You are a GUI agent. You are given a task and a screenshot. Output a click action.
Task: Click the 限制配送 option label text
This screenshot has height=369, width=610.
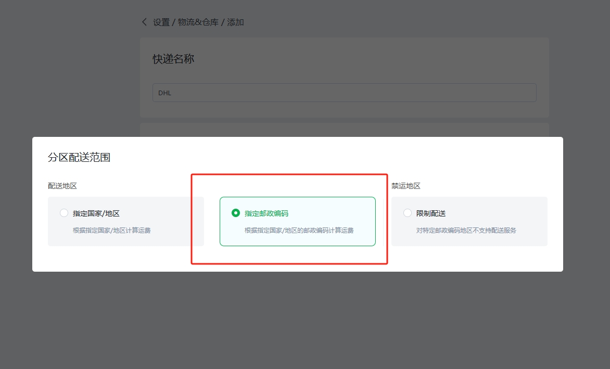[x=431, y=213]
